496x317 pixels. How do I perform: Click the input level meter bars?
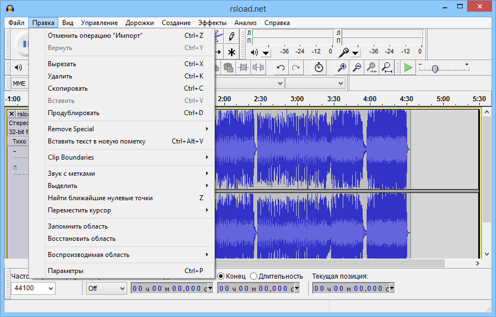382,37
